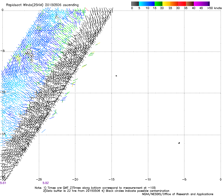Click the '-10' longitude axis label
This screenshot has height=196, width=223.
148,179
